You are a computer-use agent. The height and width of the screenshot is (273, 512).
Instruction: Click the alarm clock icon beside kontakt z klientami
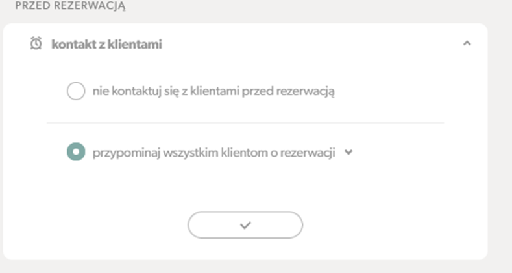pos(36,43)
